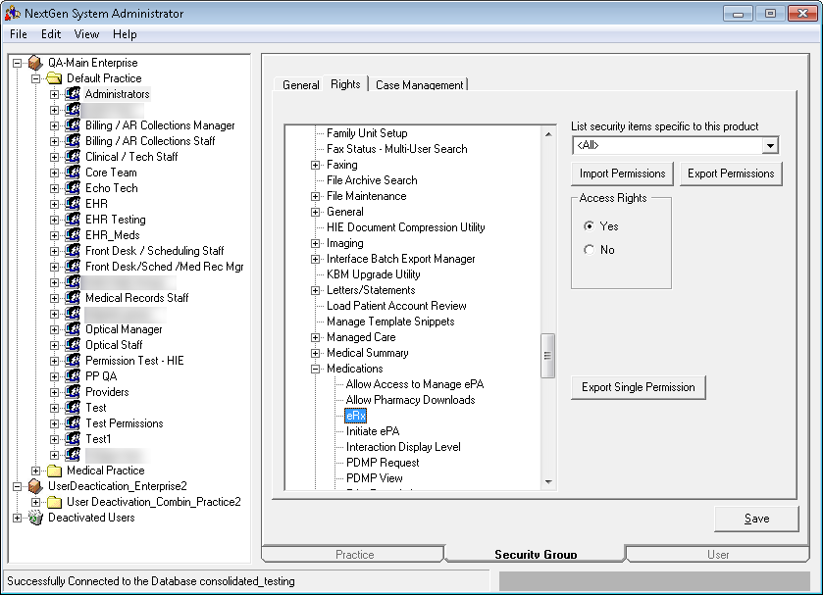
Task: Click the EHR Testing group icon
Action: coord(73,220)
